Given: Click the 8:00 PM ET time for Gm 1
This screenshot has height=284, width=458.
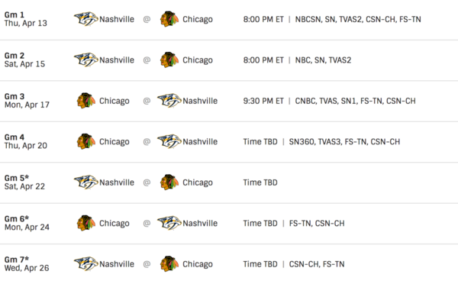Looking at the screenshot, I should coord(263,19).
